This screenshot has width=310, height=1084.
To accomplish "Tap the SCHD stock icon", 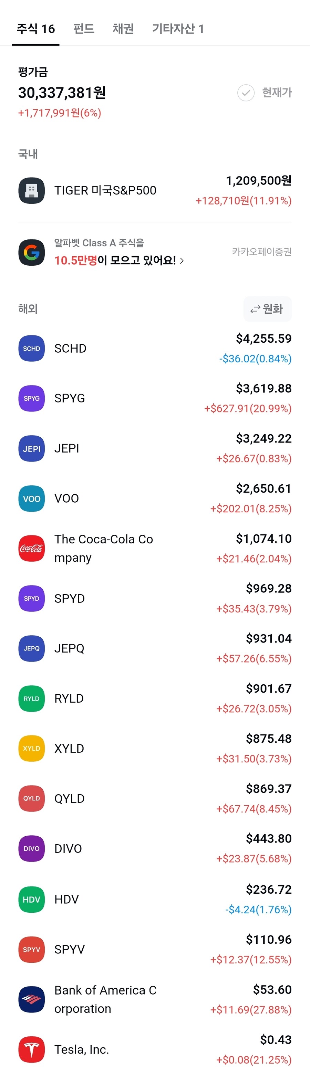I will click(31, 349).
